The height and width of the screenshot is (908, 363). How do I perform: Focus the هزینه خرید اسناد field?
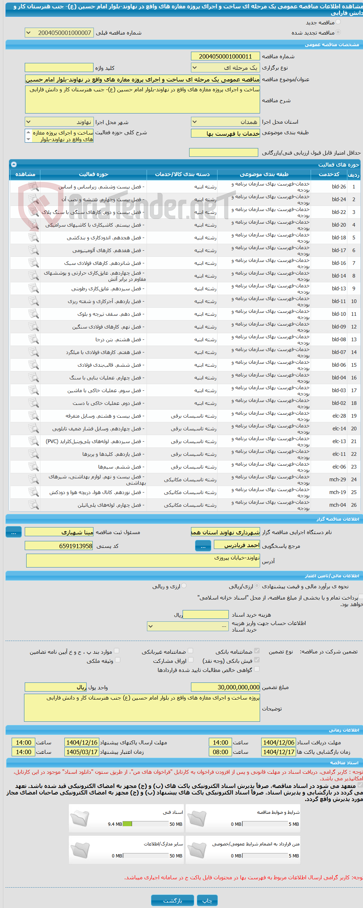point(206,614)
